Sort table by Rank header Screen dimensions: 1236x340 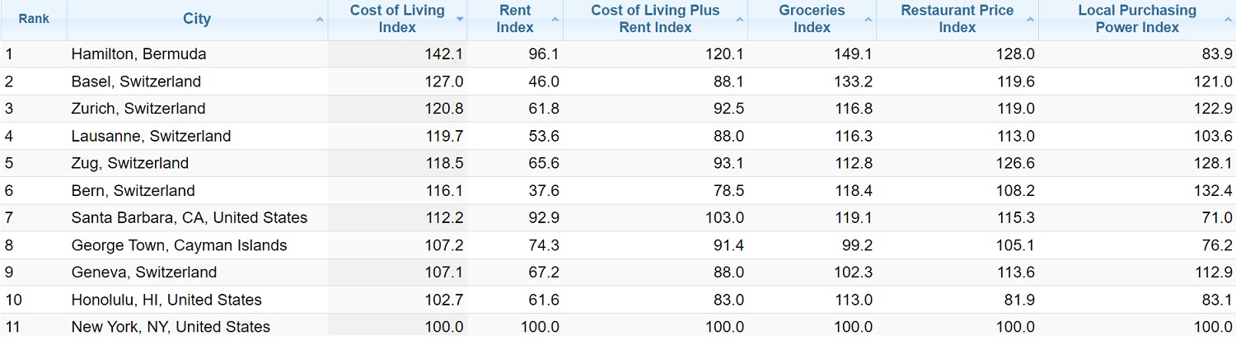pyautogui.click(x=34, y=19)
